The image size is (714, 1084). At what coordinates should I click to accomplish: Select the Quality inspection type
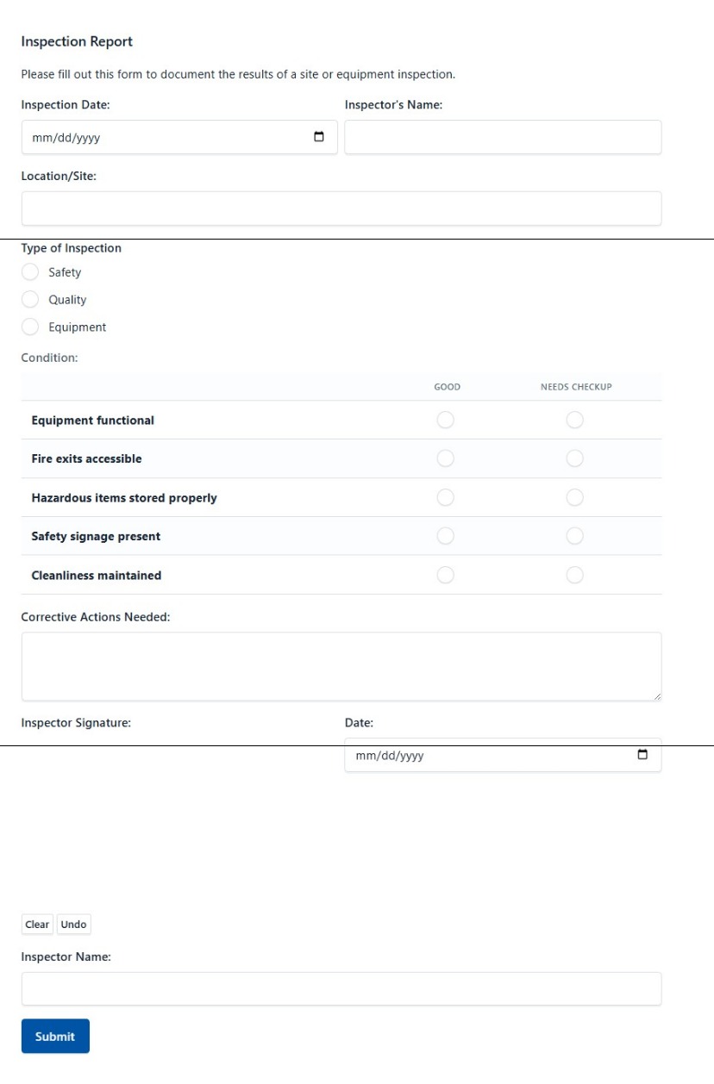point(30,300)
